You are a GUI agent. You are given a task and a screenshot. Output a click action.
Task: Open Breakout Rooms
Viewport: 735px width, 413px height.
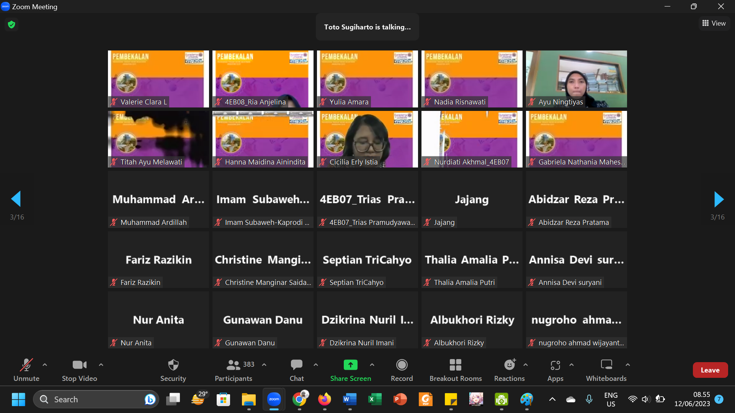[x=456, y=370]
